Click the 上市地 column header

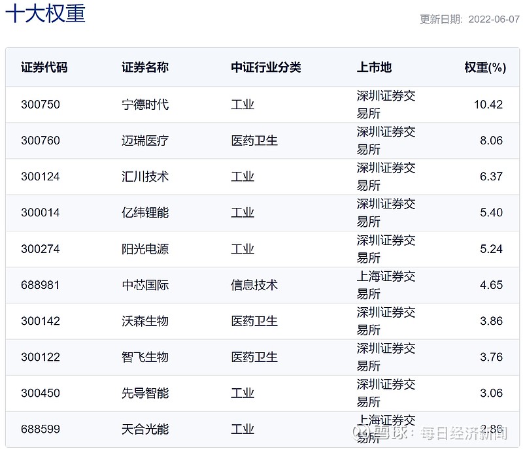[374, 67]
